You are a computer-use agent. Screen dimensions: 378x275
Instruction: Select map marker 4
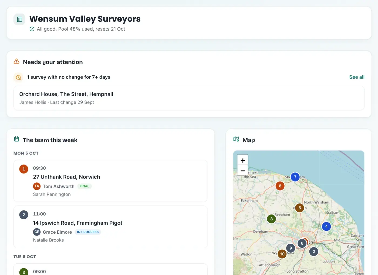pyautogui.click(x=326, y=226)
